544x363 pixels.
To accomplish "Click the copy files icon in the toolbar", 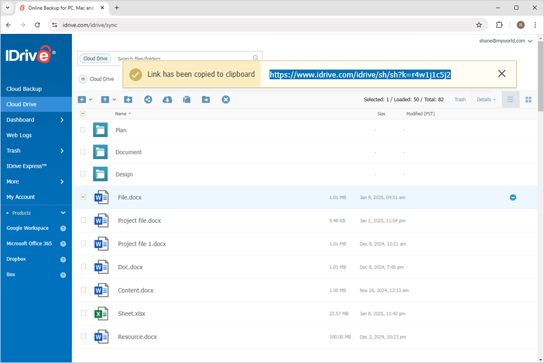I will [187, 100].
